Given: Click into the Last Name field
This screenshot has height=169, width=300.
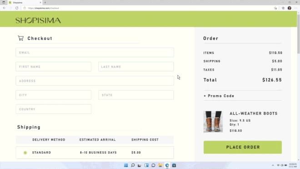Looking at the screenshot, I should click(136, 67).
